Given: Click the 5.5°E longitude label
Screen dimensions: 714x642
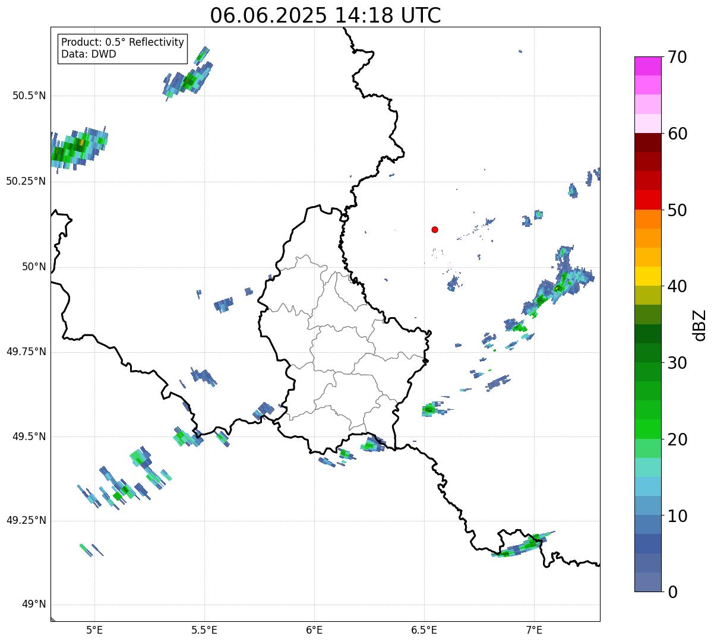Looking at the screenshot, I should (x=204, y=630).
